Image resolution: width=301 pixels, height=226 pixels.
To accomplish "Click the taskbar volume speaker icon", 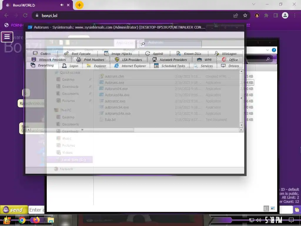I will [x=259, y=220].
